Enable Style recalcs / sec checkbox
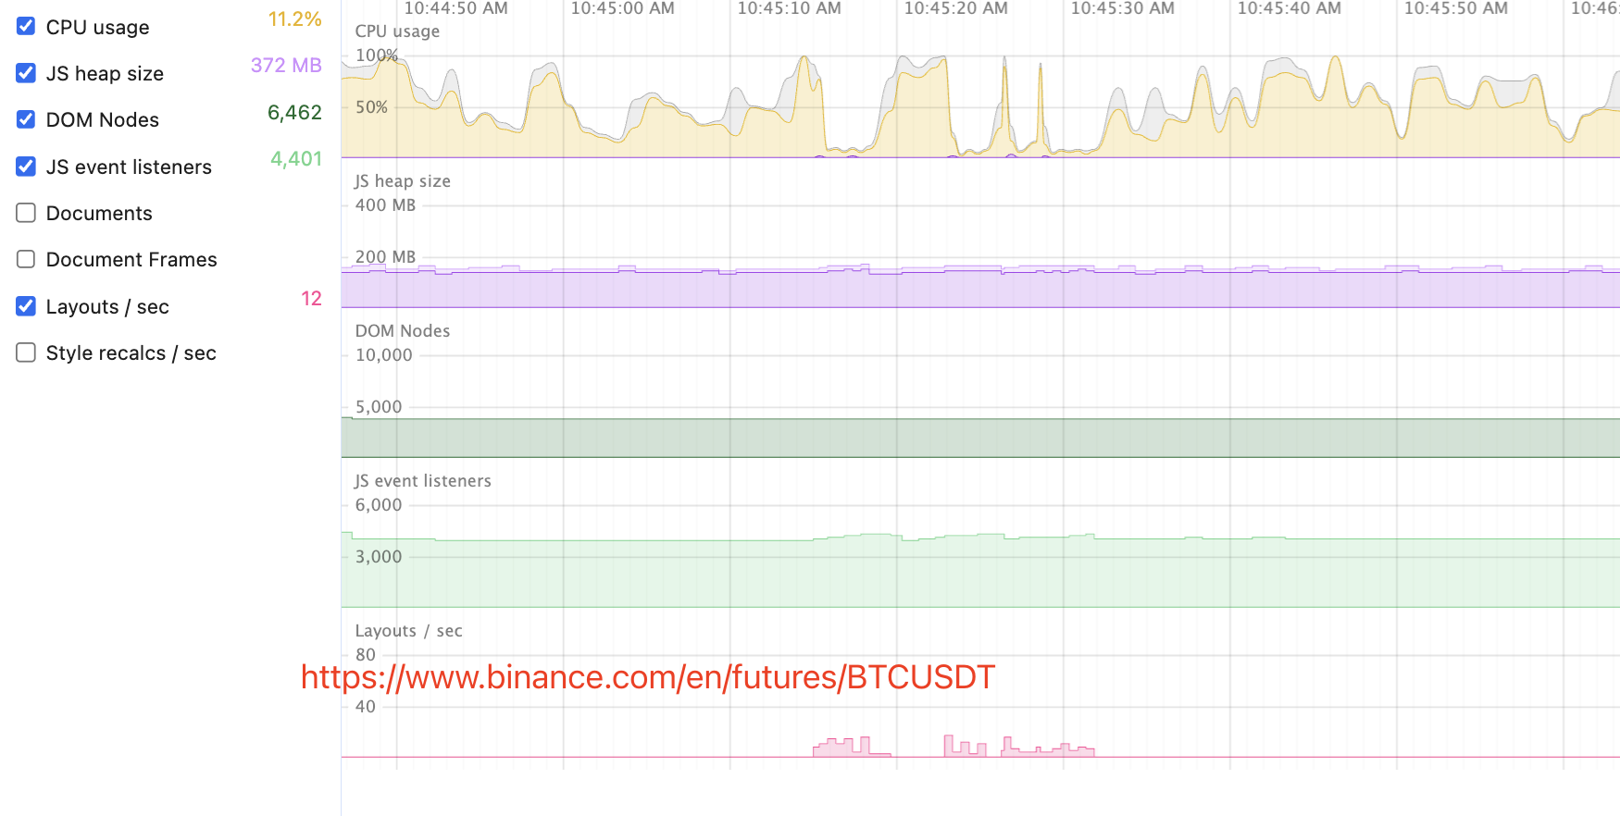1620x816 pixels. (x=26, y=352)
